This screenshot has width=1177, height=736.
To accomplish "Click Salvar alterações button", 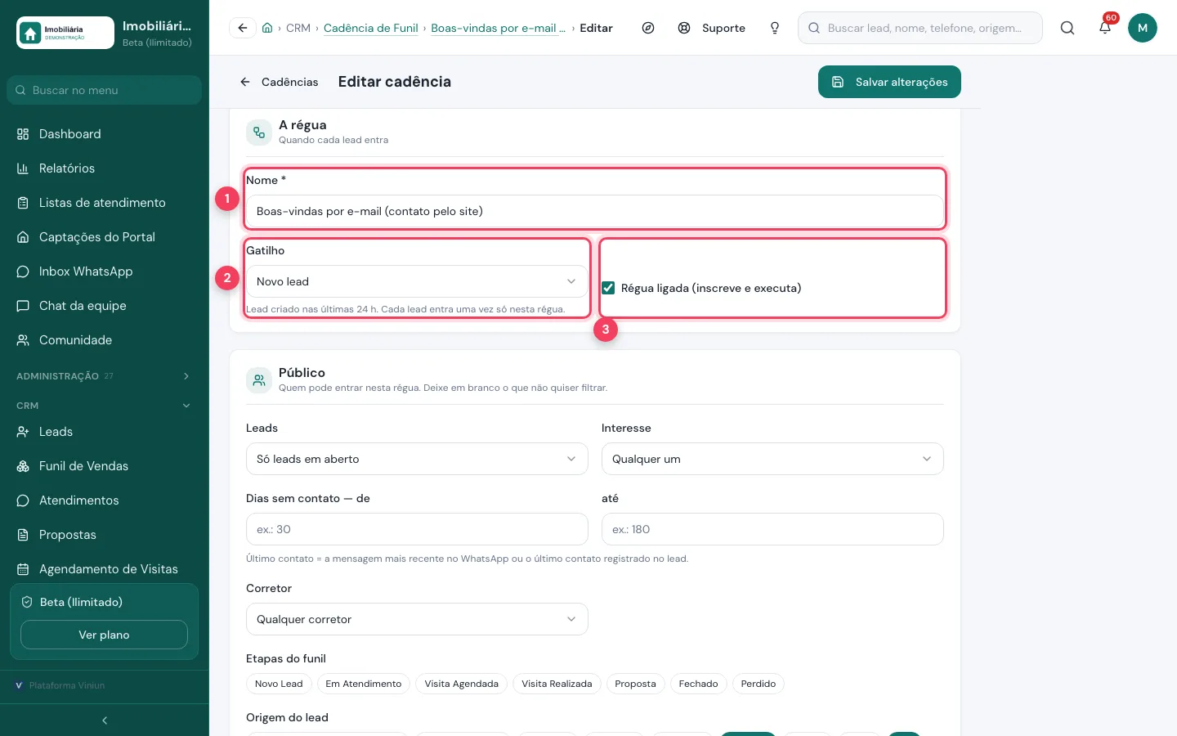I will [x=889, y=82].
